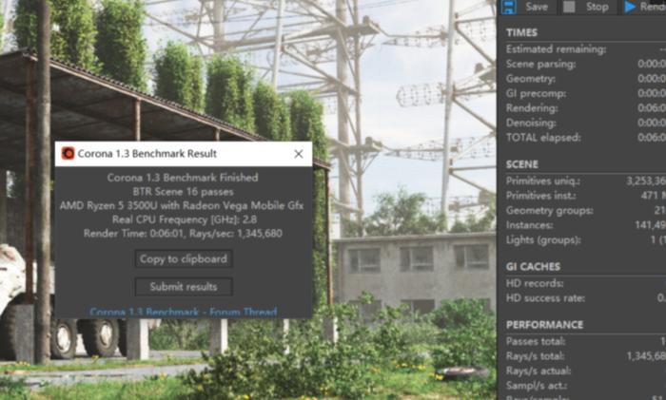Image resolution: width=666 pixels, height=400 pixels.
Task: Click the blue floppy disk Save icon
Action: [x=508, y=7]
